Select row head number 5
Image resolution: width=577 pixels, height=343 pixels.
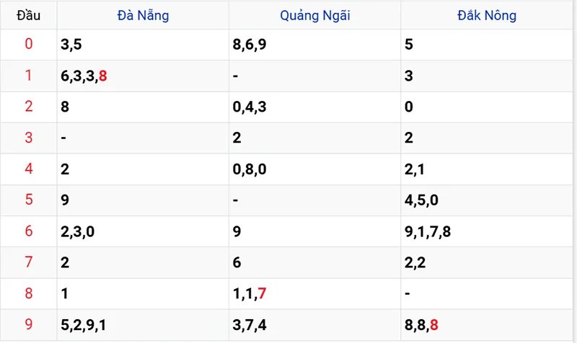tap(29, 200)
